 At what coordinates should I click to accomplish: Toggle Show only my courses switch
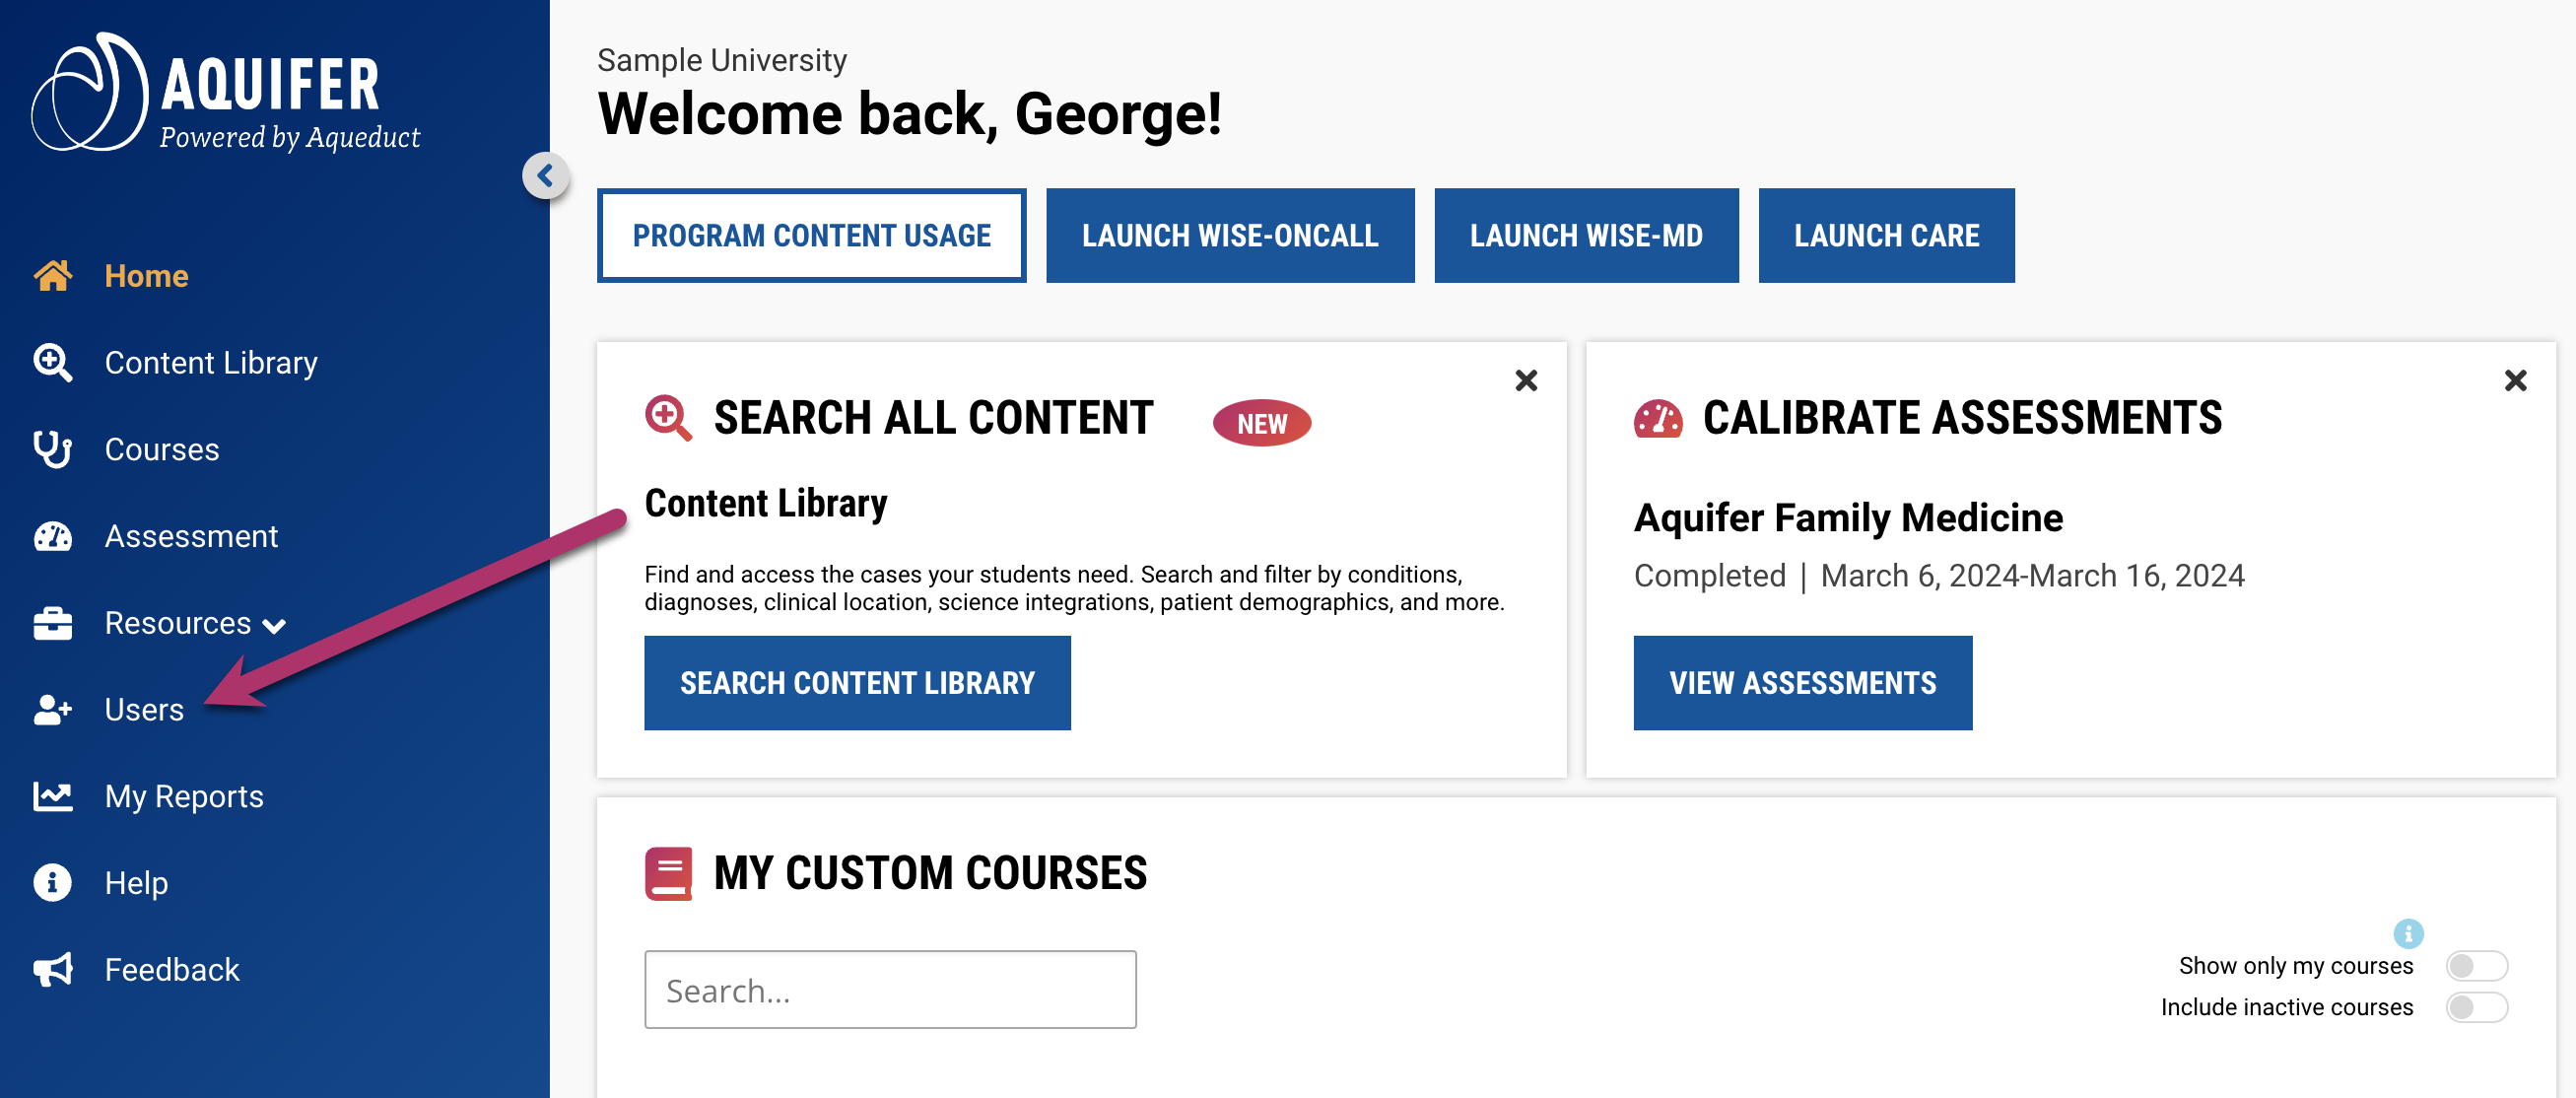(2475, 965)
